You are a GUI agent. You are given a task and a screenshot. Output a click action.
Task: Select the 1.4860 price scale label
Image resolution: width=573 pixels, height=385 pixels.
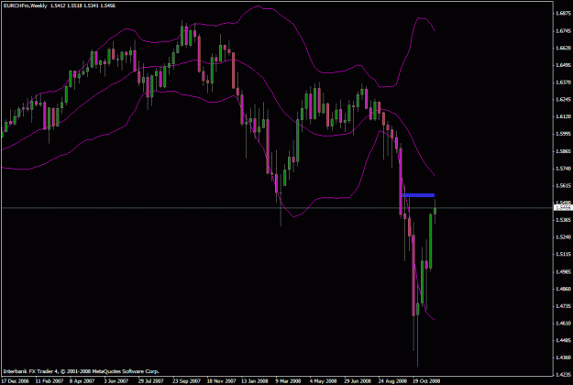tap(563, 289)
